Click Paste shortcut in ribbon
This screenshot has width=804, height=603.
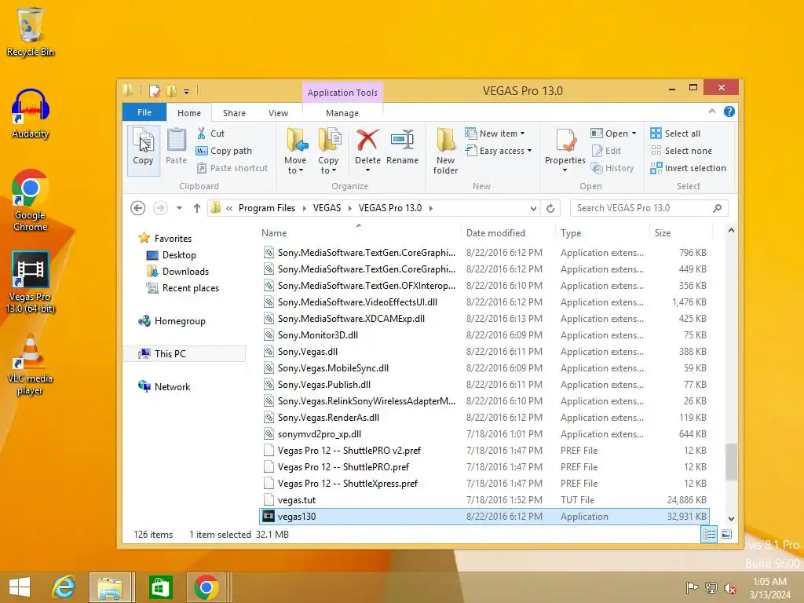(x=232, y=168)
